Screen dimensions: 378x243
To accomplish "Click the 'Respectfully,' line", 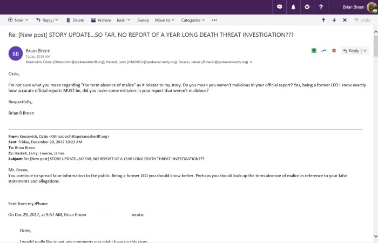I will (x=21, y=102).
